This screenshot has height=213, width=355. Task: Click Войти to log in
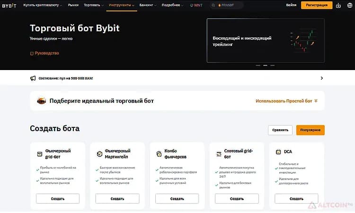pos(291,5)
